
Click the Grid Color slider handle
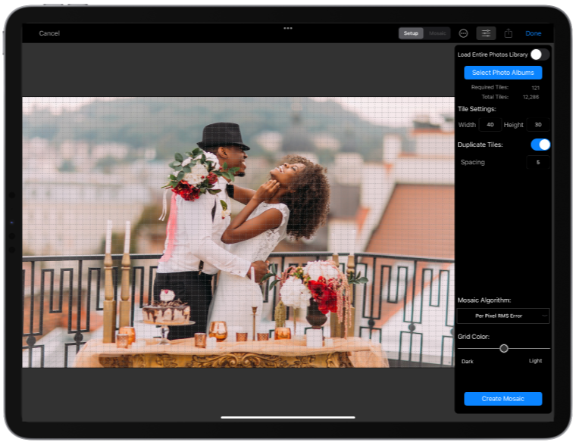504,348
